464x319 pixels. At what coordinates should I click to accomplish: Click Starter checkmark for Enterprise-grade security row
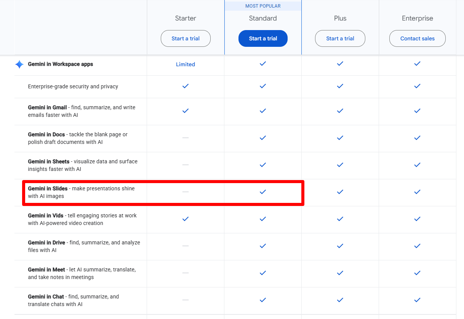coord(186,86)
